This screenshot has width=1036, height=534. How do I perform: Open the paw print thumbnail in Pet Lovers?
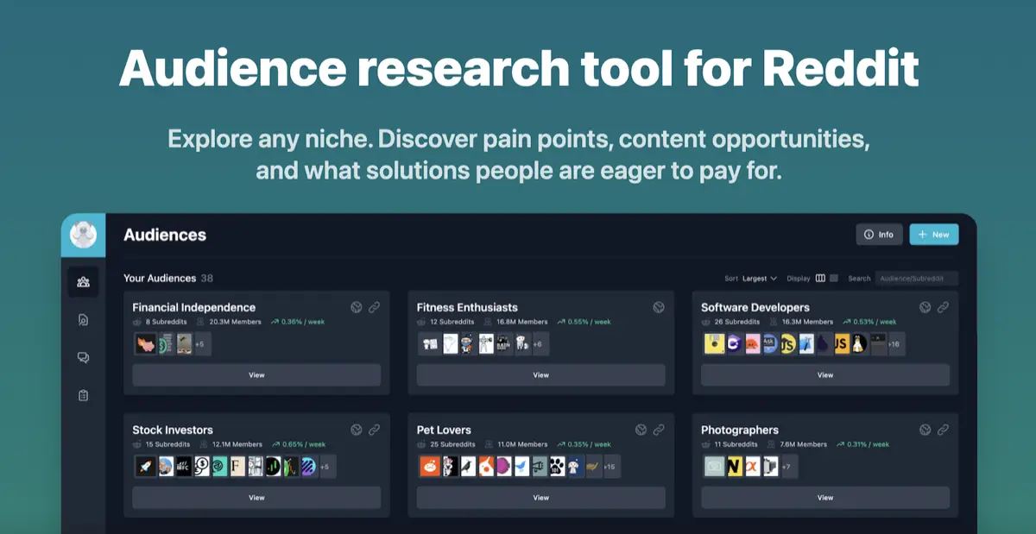coord(558,467)
